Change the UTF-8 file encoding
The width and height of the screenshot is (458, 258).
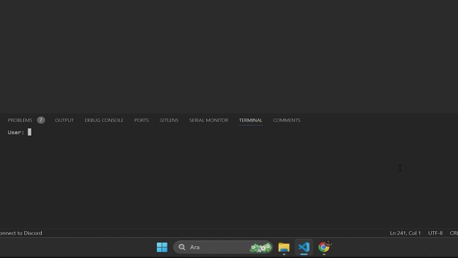[x=435, y=233]
